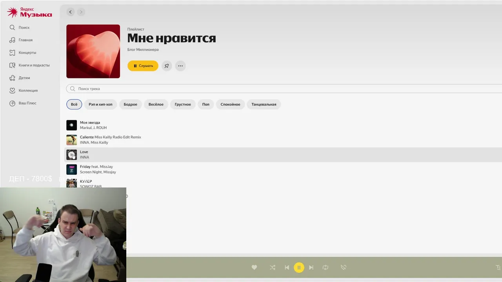The width and height of the screenshot is (502, 282).
Task: Click the Моя звезда track cover
Action: click(x=71, y=125)
